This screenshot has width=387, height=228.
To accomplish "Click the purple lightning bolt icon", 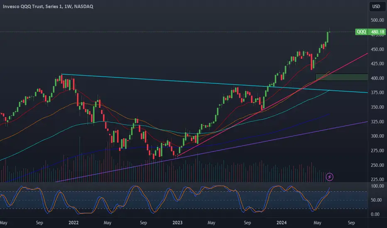I will [x=330, y=177].
